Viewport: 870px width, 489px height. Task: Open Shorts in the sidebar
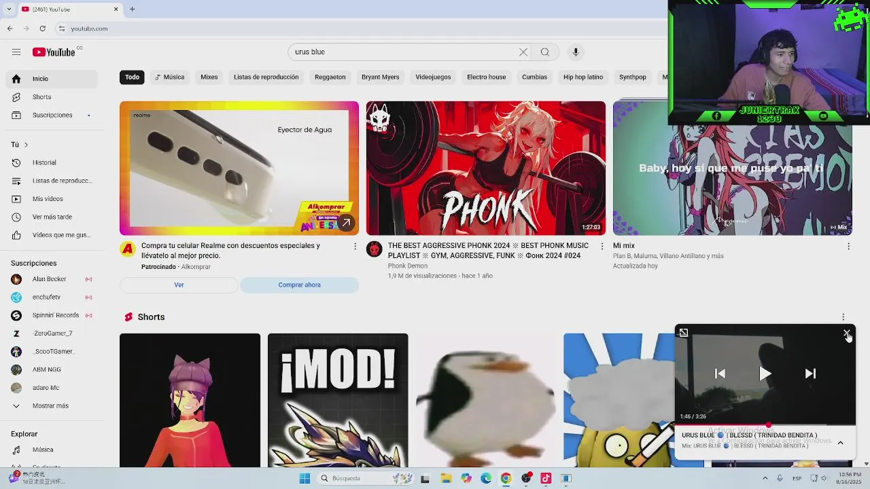click(x=51, y=97)
